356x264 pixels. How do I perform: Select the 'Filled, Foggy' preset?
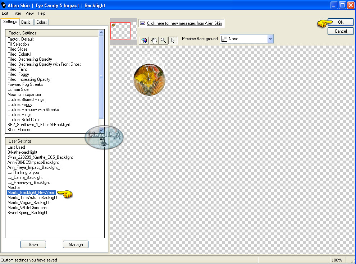pos(18,74)
